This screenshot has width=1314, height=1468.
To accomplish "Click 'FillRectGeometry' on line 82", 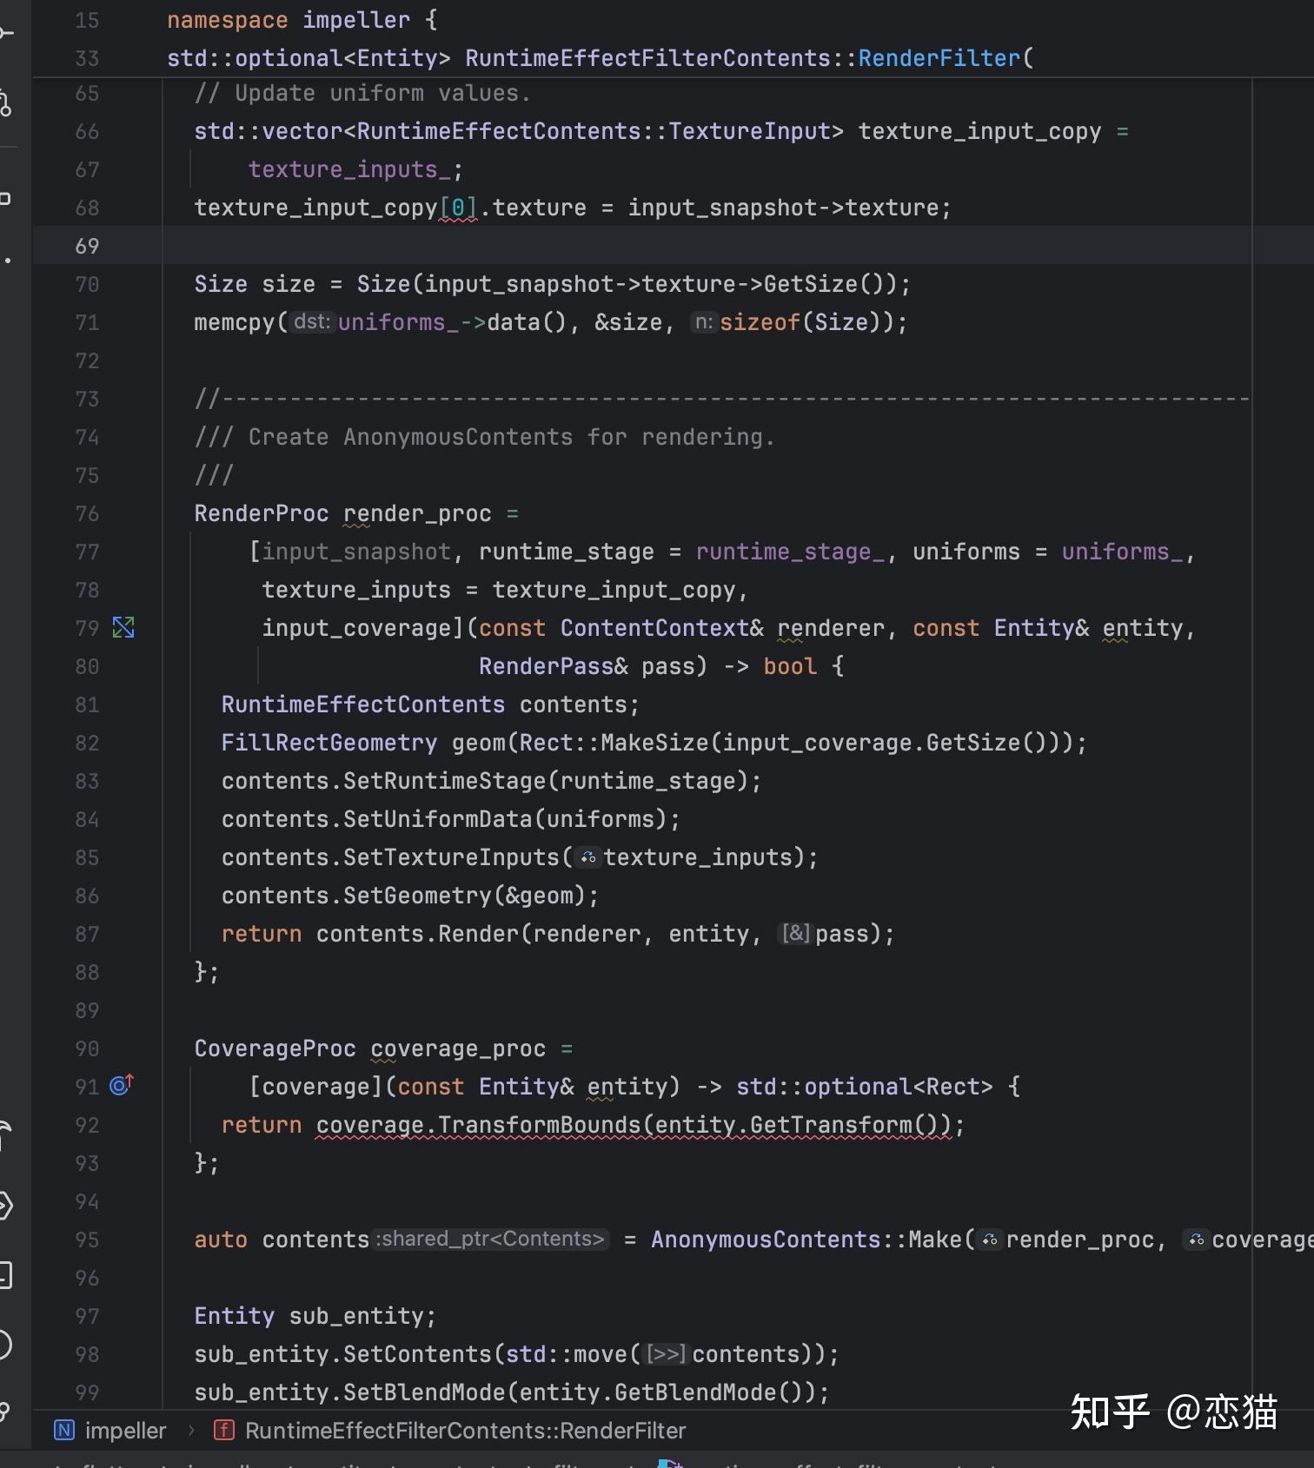I will [329, 743].
